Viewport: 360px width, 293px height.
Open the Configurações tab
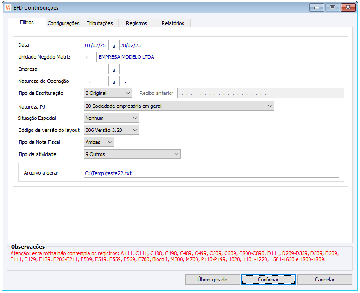pyautogui.click(x=63, y=23)
